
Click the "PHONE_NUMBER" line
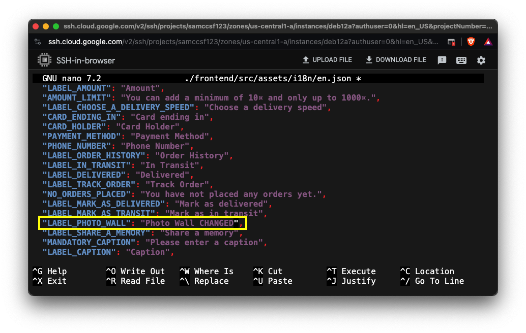(x=118, y=146)
